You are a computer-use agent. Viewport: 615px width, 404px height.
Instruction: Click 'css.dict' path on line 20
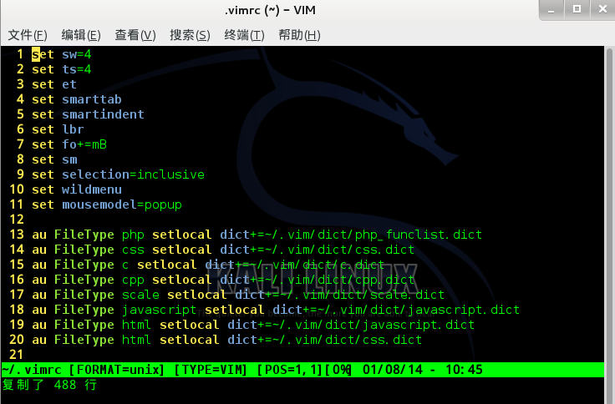pyautogui.click(x=392, y=340)
